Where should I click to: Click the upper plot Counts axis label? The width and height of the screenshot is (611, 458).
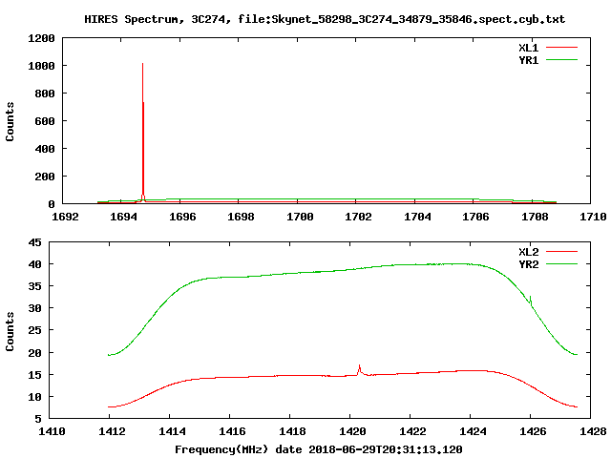click(x=10, y=121)
